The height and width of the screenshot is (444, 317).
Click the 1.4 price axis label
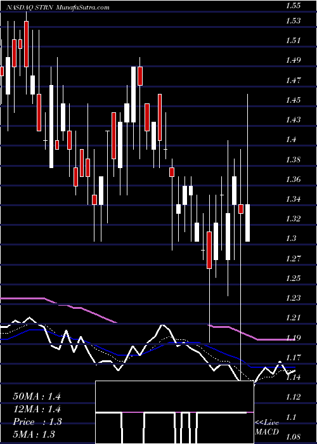click(291, 140)
